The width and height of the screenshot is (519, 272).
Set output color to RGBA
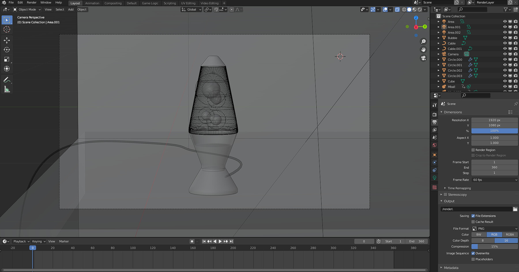509,235
